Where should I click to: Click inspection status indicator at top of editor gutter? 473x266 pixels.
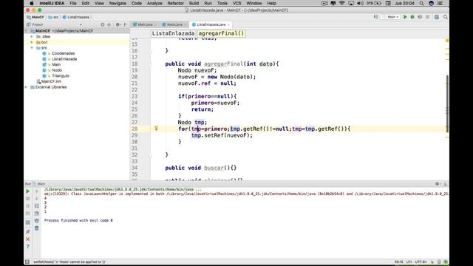click(447, 41)
